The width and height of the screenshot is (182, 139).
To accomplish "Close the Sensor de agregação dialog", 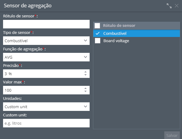I will pos(176,6).
